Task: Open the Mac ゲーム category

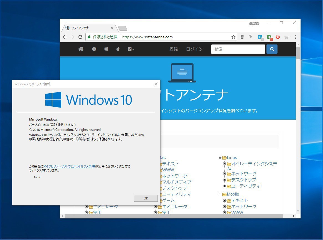Action: [168, 200]
